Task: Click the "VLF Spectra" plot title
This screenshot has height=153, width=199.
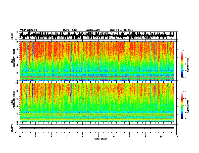Action: 28,30
